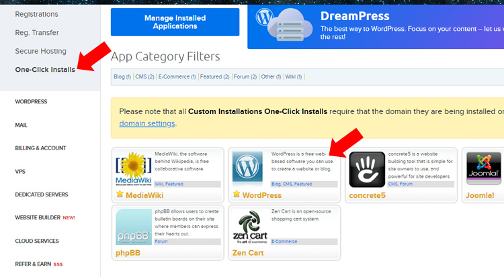Open Secure Hosting in sidebar
Viewport: 504px width, 277px height.
40,51
